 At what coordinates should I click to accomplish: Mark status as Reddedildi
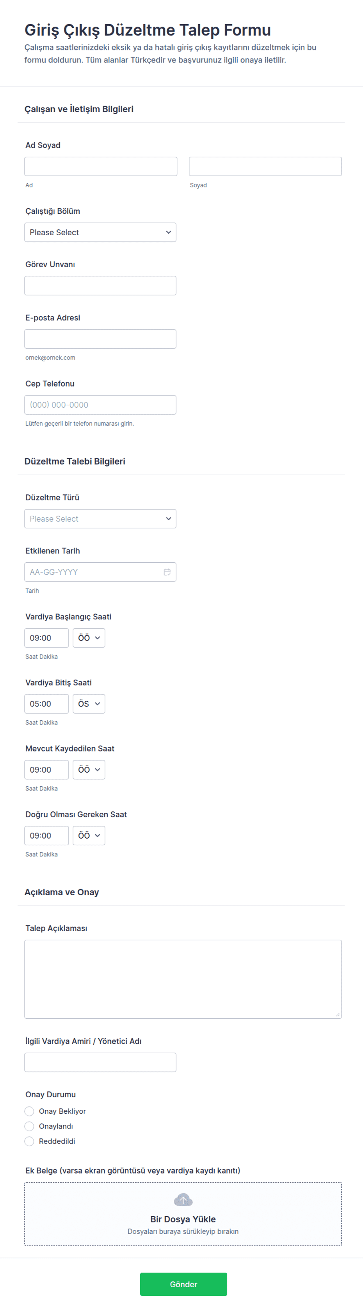tap(30, 1141)
